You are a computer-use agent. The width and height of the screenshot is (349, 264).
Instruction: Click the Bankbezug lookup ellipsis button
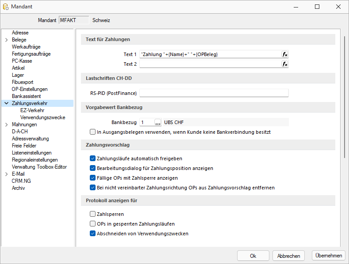(157, 122)
